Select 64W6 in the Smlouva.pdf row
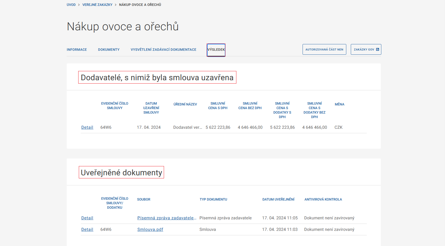The height and width of the screenshot is (246, 445). 106,229
